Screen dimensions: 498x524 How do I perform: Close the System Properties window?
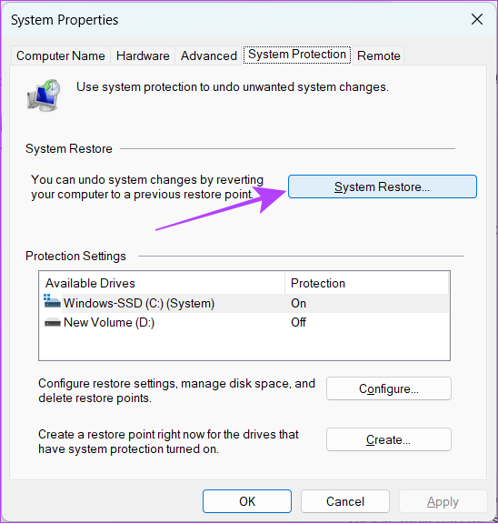point(477,19)
